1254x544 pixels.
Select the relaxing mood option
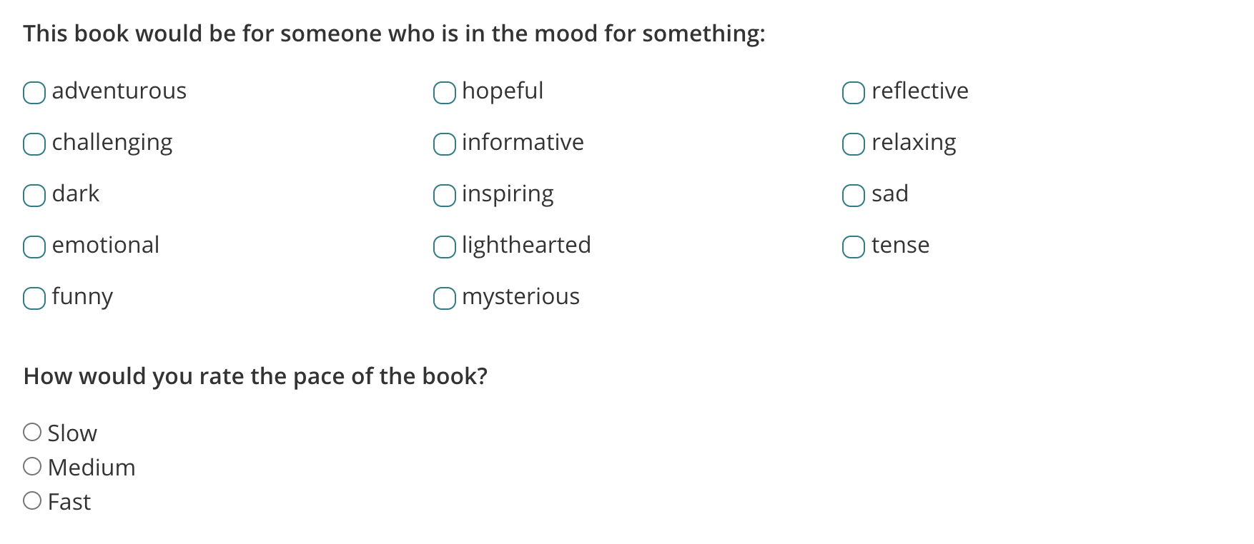(853, 144)
